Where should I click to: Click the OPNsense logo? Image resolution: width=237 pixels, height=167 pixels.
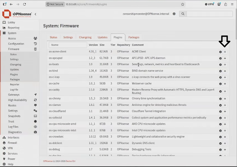(x=17, y=14)
